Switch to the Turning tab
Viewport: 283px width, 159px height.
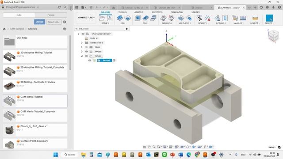coord(122,12)
